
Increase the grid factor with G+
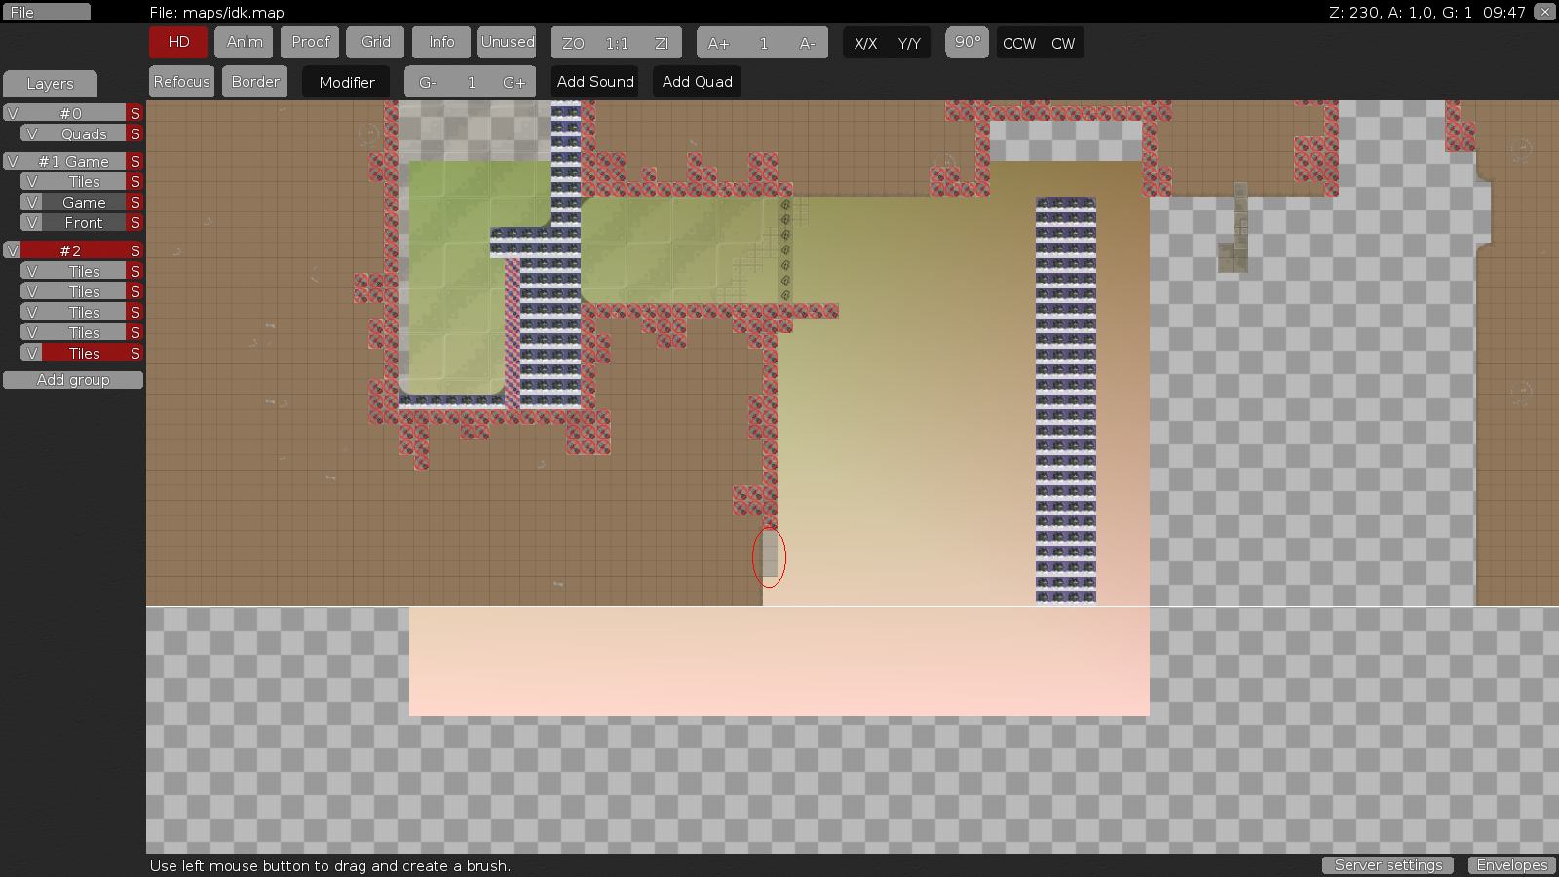pyautogui.click(x=513, y=82)
